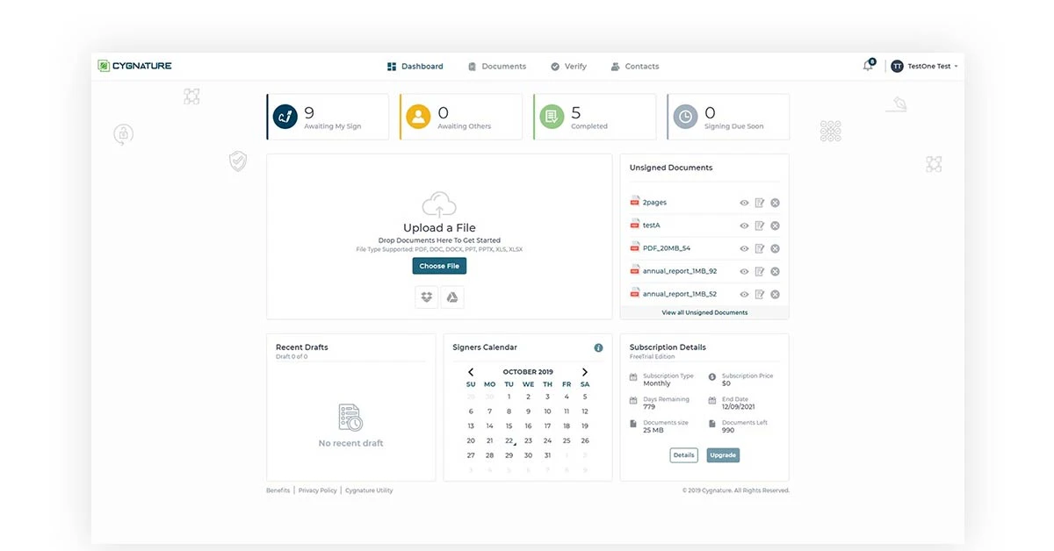This screenshot has width=1054, height=551.
Task: Open the notifications bell
Action: click(867, 65)
